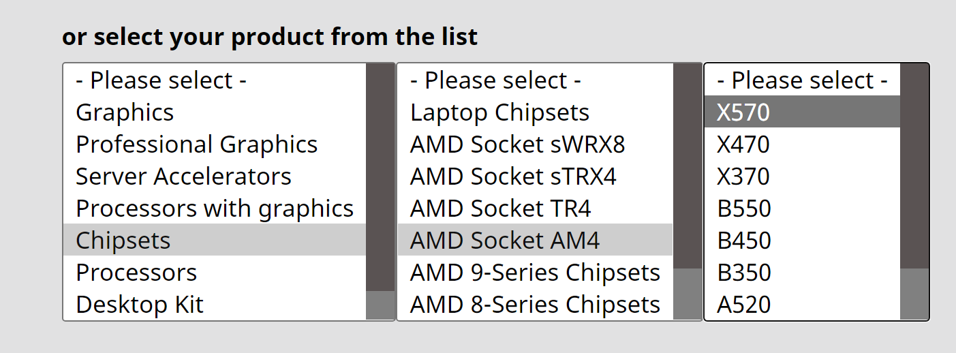Select the X570 chipset

803,112
